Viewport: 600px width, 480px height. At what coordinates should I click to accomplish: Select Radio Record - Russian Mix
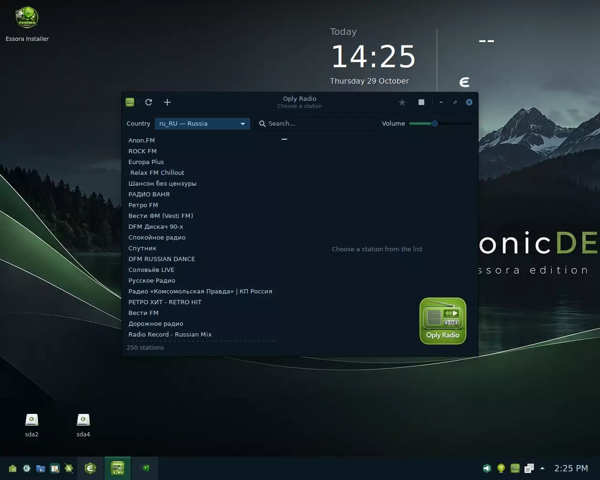(x=201, y=334)
